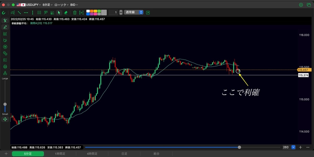The height and width of the screenshot is (157, 314).
Task: Open the 通常線 line style dropdown
Action: click(134, 12)
